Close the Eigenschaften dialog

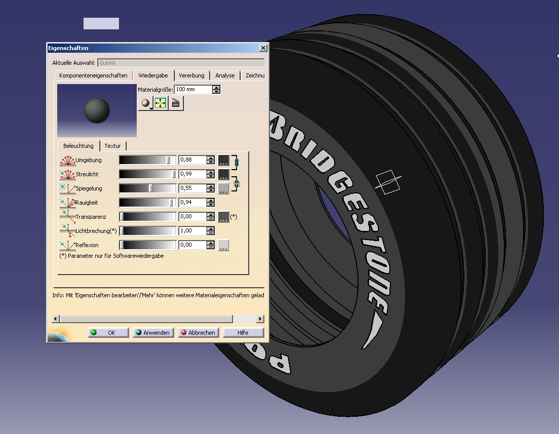point(263,48)
